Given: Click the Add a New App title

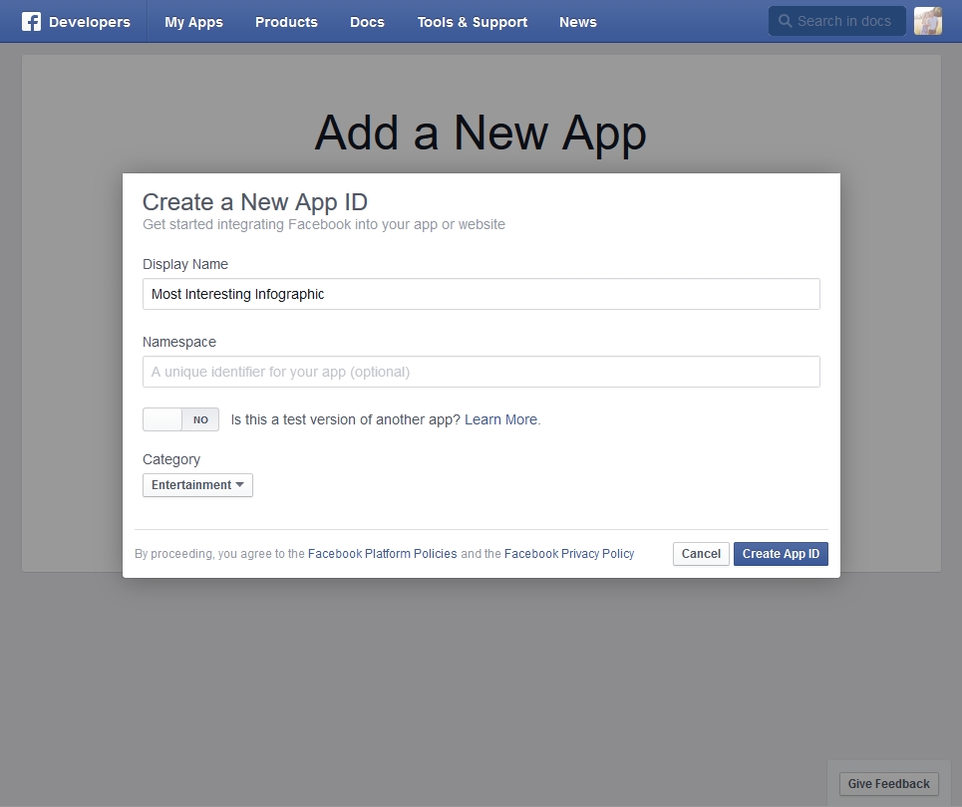Looking at the screenshot, I should click(x=481, y=134).
